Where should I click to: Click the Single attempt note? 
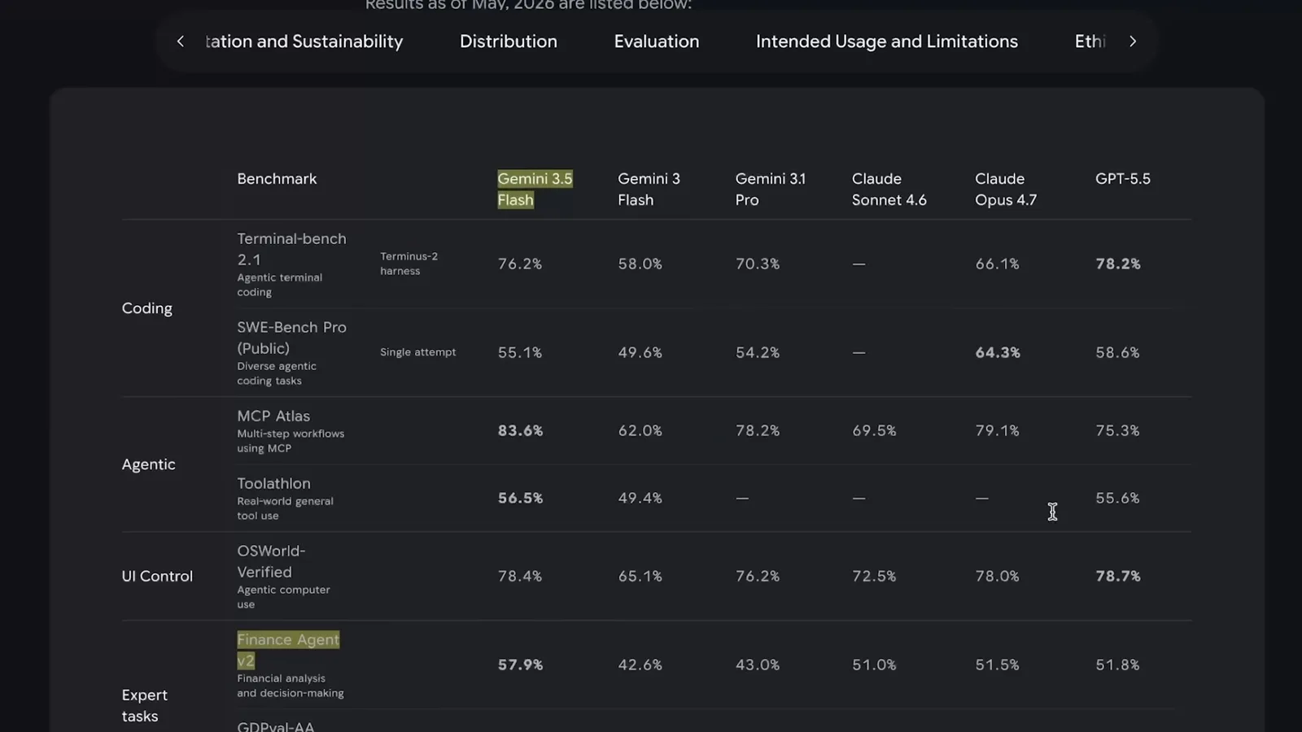[417, 352]
